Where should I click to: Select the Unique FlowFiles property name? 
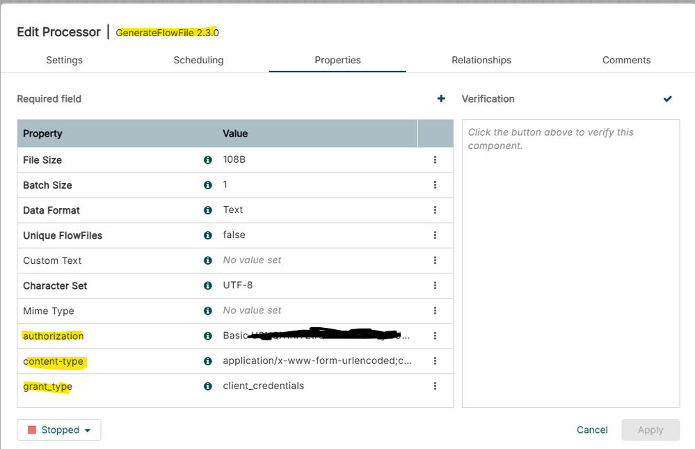coord(63,235)
